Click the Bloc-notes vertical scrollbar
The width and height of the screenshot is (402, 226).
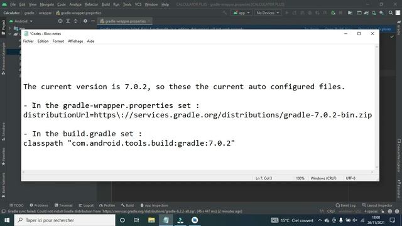click(x=377, y=107)
